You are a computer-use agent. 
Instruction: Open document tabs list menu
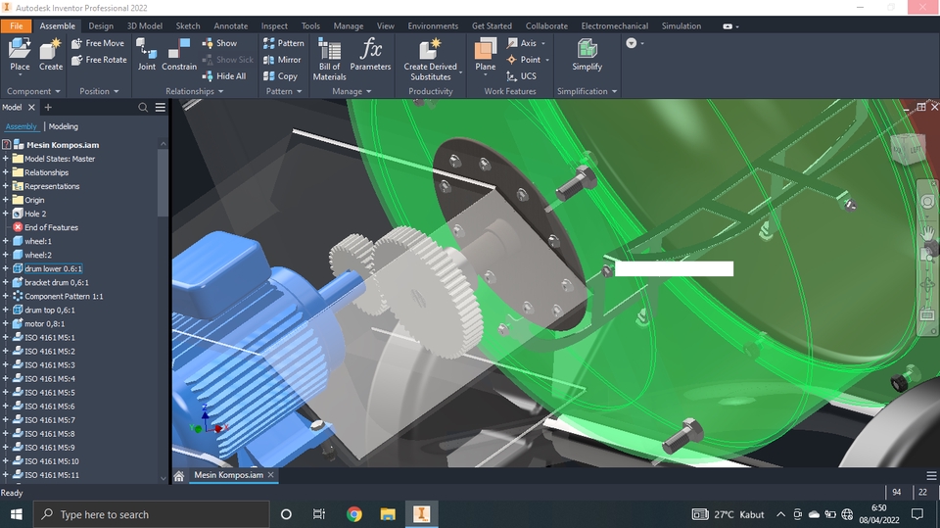point(931,476)
